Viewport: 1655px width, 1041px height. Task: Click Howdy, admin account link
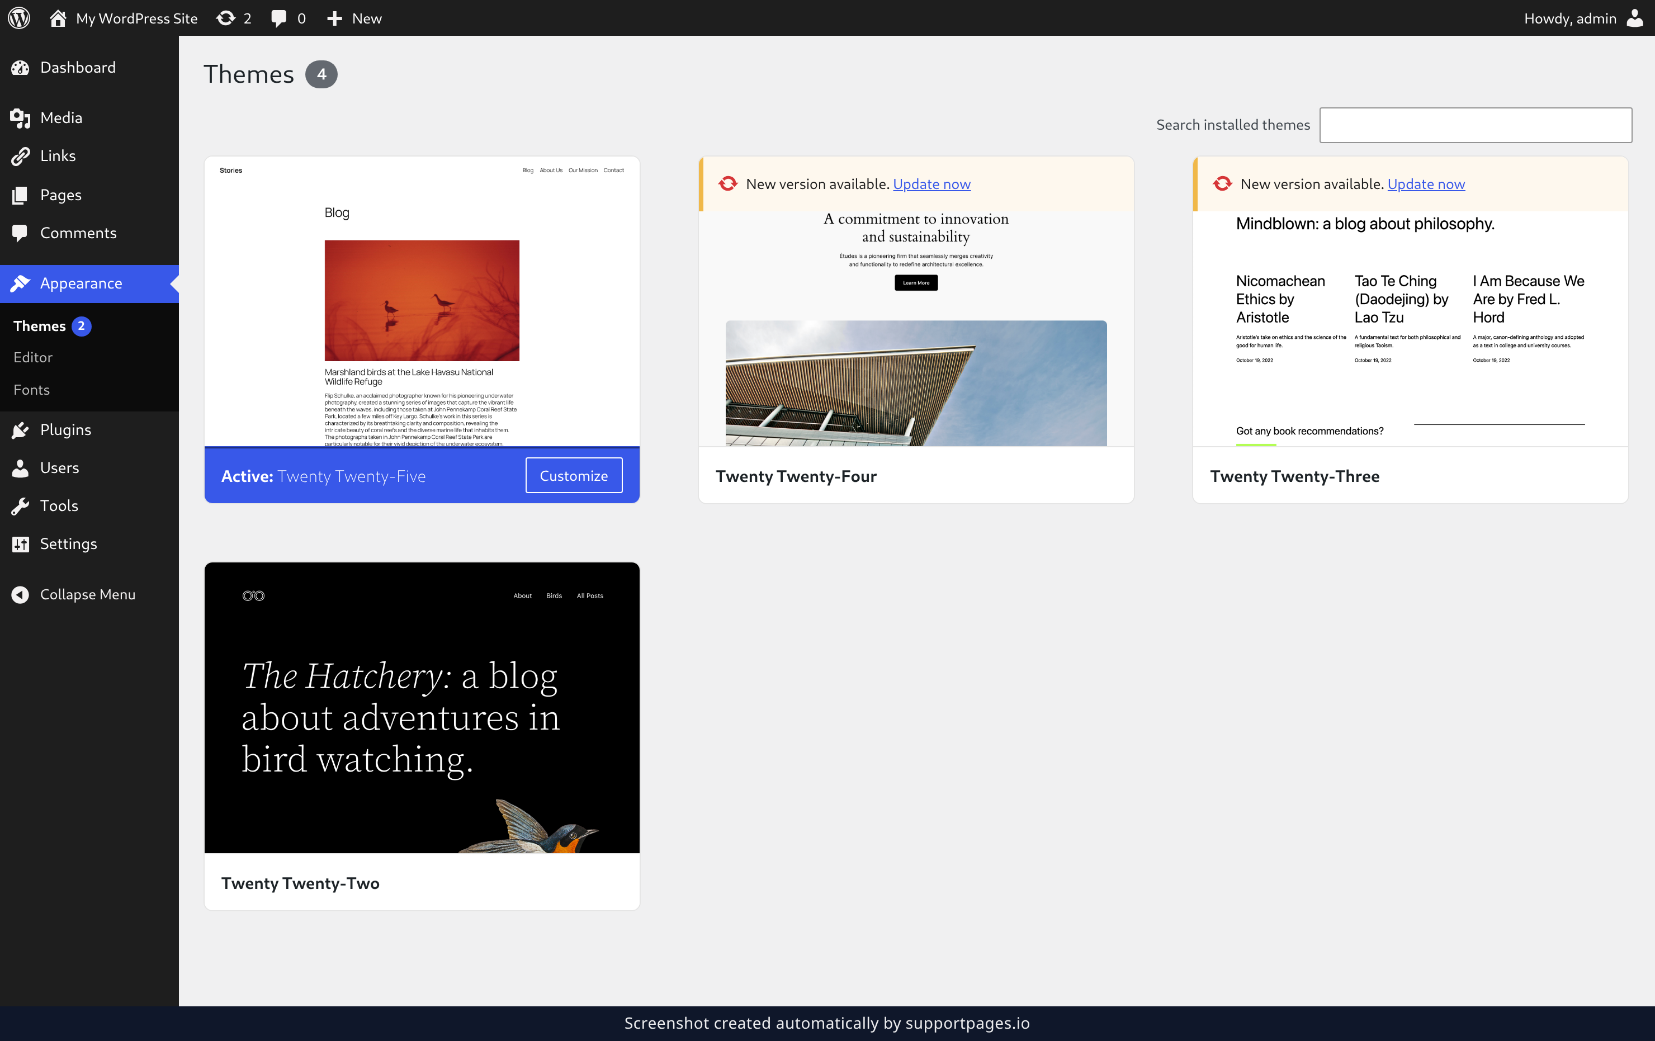1570,18
